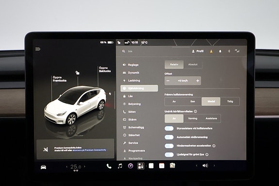Screen dimensions: 279x186
Task: Raise volume with right chevron
Action: (214, 166)
